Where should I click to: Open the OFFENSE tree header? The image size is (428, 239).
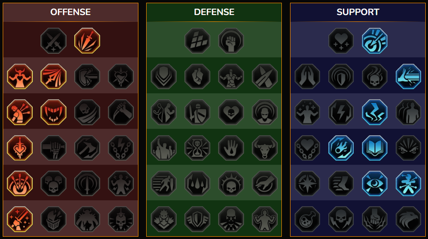[71, 12]
